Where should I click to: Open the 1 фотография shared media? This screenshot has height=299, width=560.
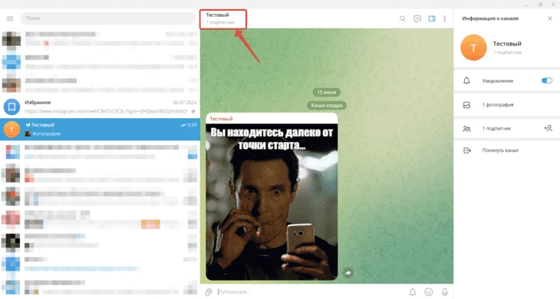pos(507,105)
